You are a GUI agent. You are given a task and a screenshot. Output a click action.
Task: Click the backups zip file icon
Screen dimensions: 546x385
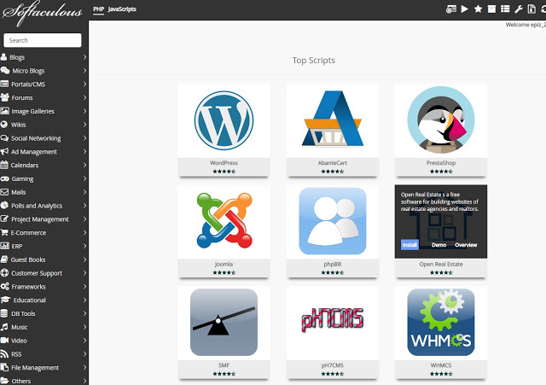pos(531,9)
